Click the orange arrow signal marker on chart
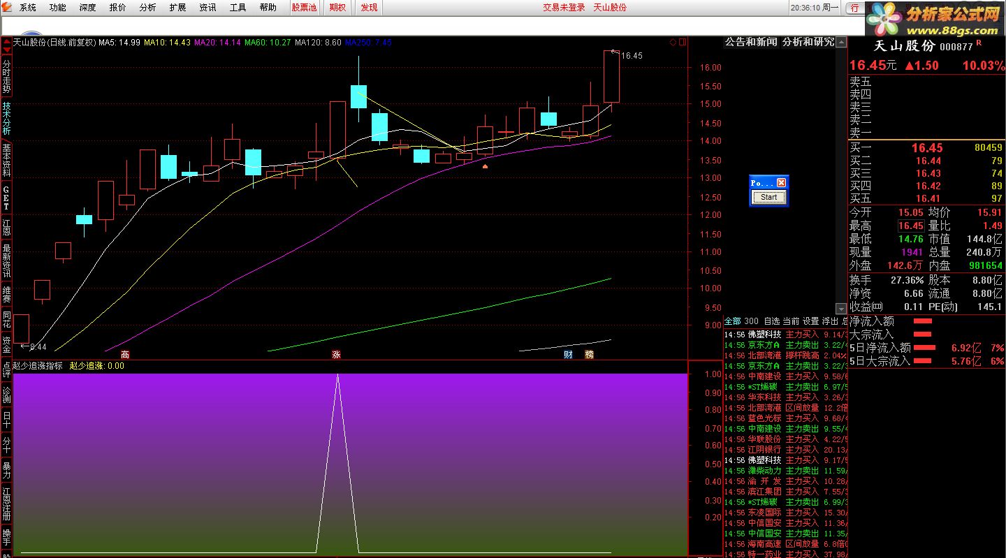1006x558 pixels. (x=485, y=166)
